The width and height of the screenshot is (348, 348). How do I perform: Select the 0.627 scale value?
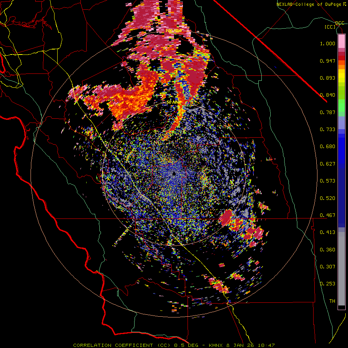click(328, 164)
